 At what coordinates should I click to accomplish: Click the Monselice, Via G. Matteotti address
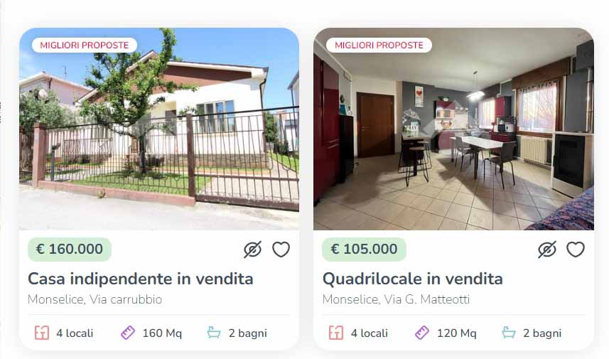tap(396, 299)
